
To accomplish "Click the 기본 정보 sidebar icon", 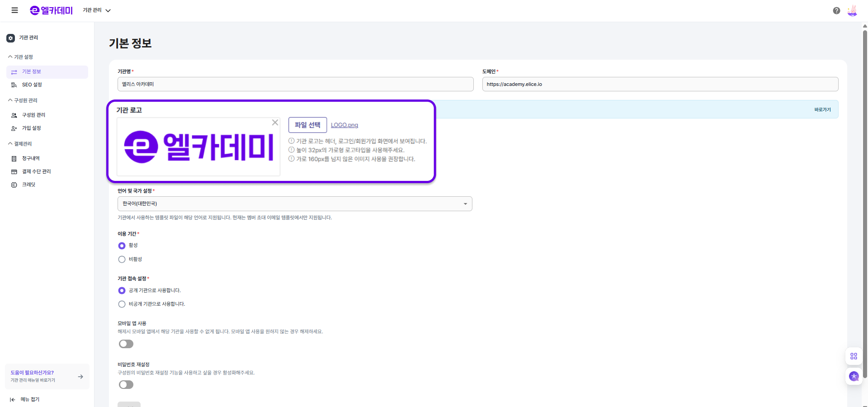I will 14,72.
